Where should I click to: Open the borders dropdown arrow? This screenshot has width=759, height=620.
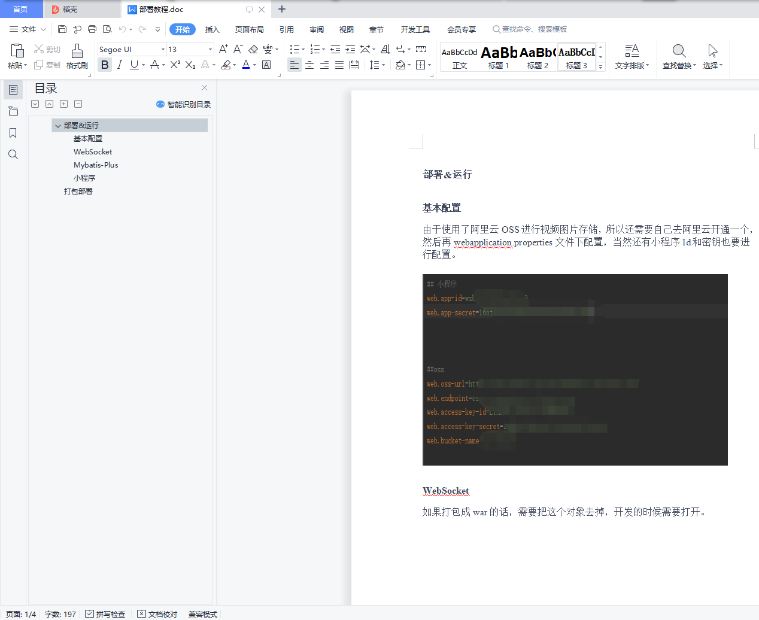coord(430,65)
